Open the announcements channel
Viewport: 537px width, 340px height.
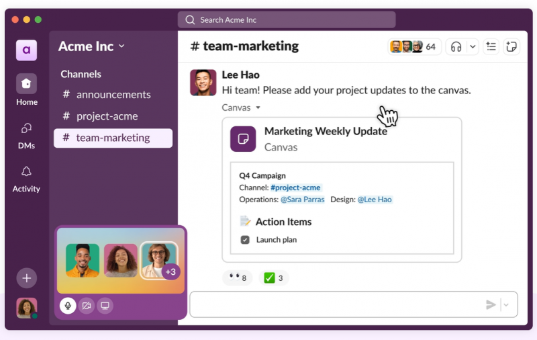coord(113,95)
